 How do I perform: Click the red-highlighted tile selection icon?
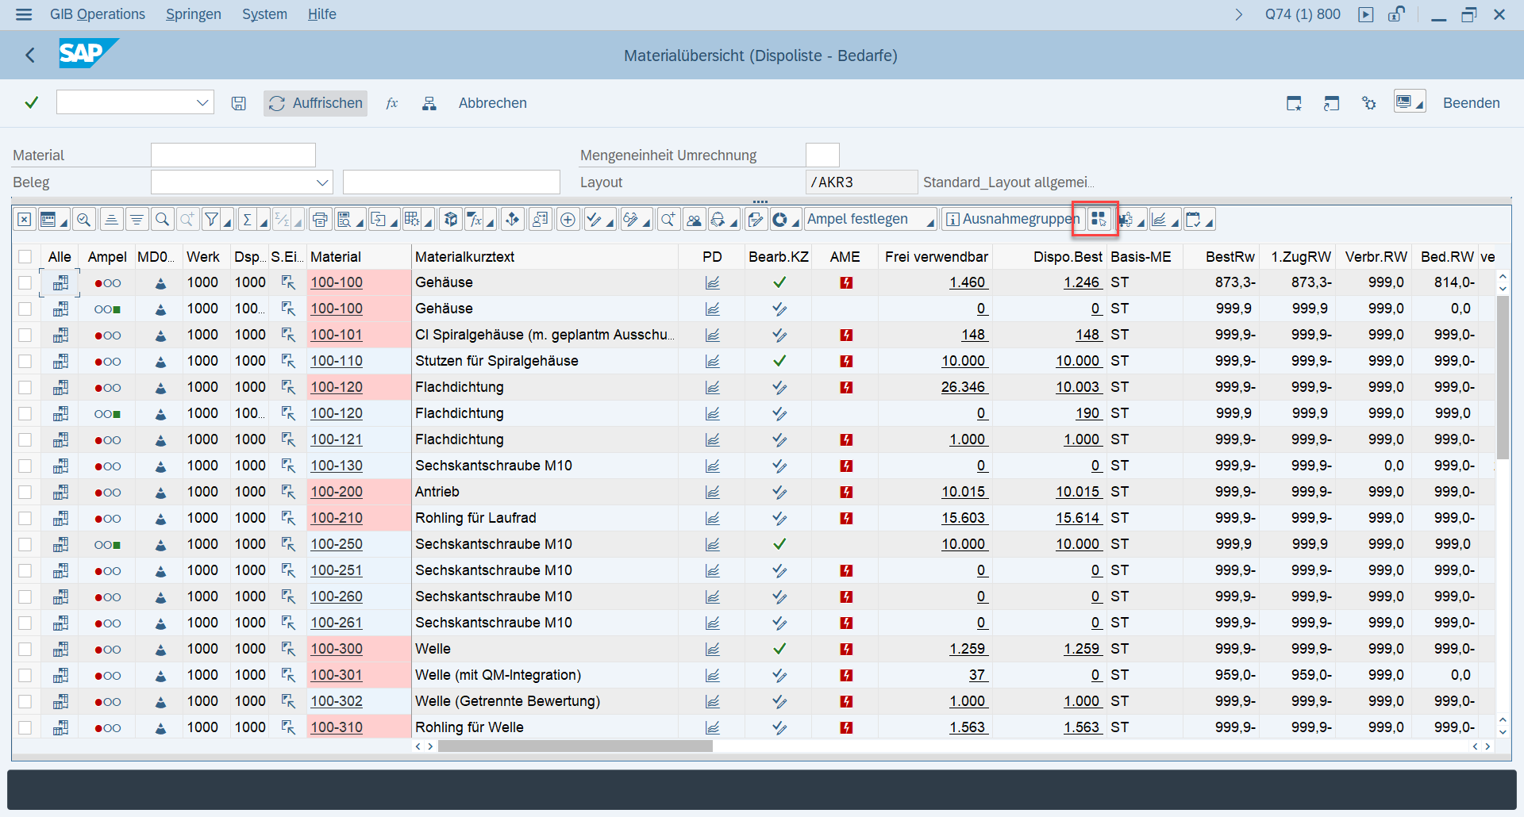click(1097, 220)
